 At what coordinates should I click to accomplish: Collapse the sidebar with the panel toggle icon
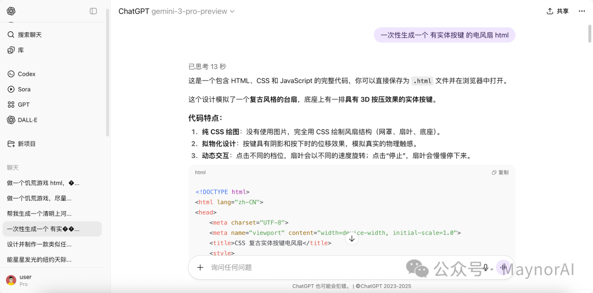click(93, 12)
